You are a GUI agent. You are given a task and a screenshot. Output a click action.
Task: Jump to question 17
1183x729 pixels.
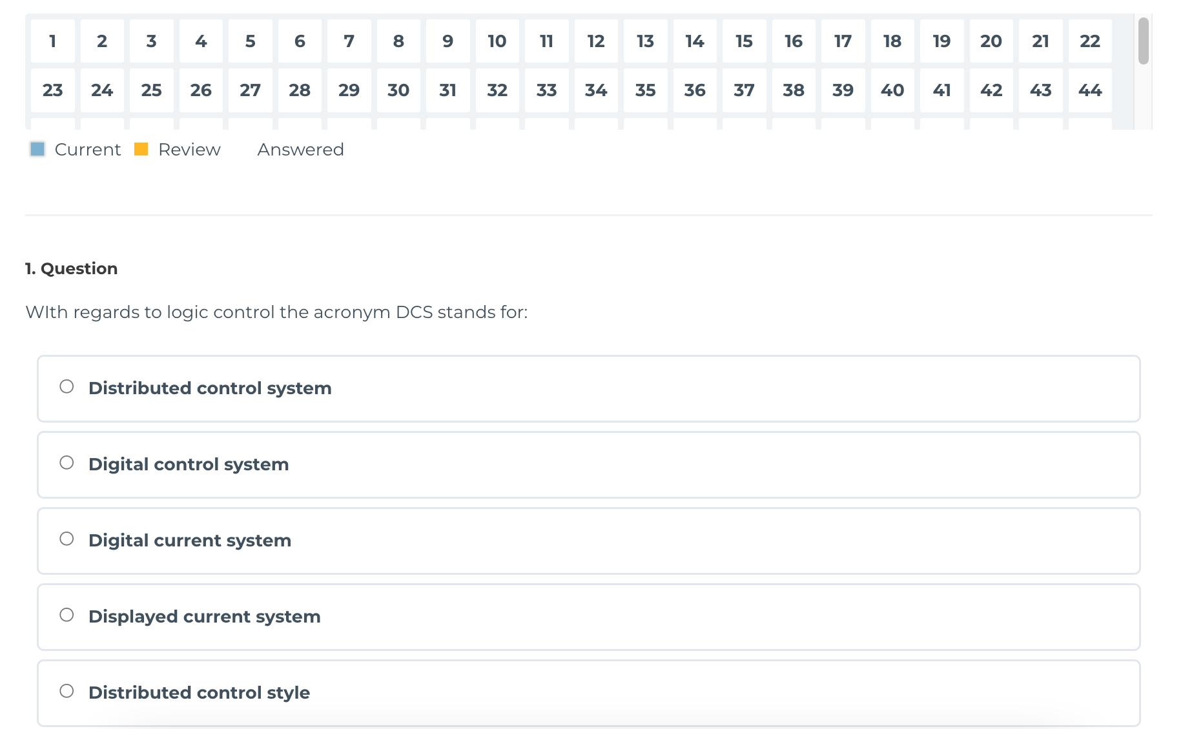pos(843,41)
